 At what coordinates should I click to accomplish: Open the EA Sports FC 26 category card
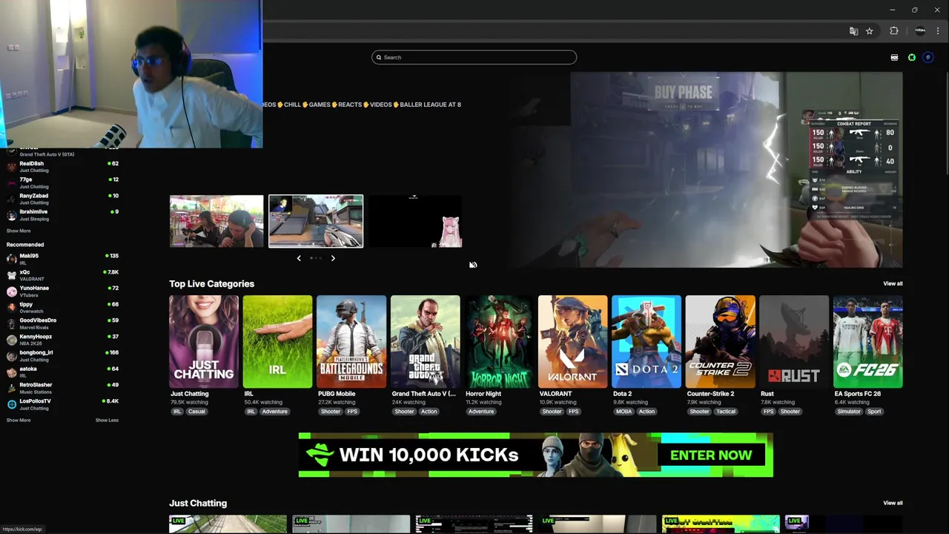[868, 342]
